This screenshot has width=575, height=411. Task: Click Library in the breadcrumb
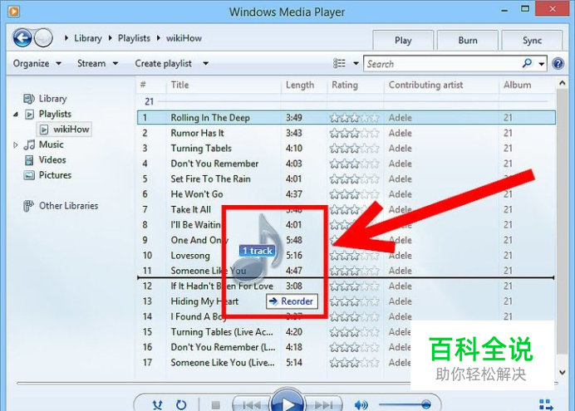click(x=88, y=38)
